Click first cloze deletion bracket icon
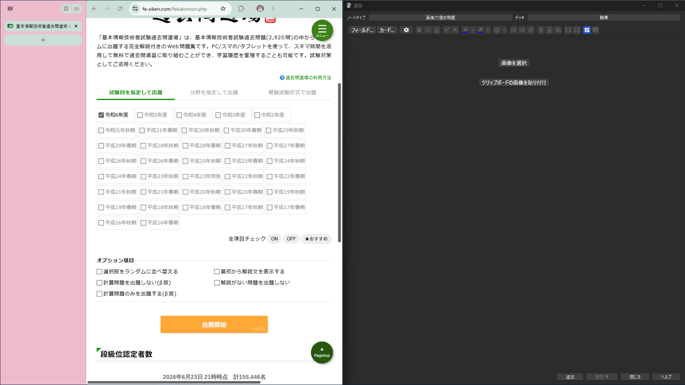Screen dimensions: 685x385 568,30
